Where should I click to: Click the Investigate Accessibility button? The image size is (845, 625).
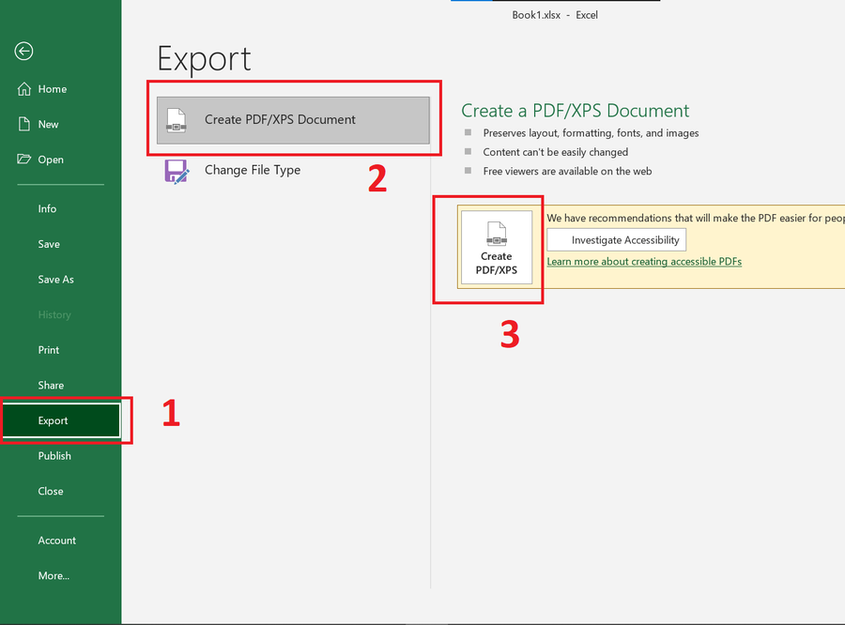pos(617,239)
